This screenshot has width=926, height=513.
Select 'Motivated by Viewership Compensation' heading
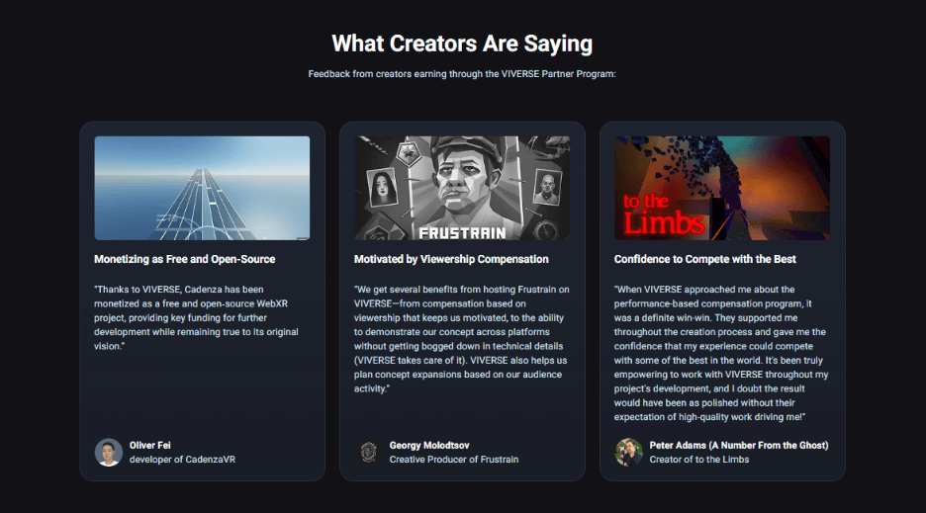(x=451, y=259)
